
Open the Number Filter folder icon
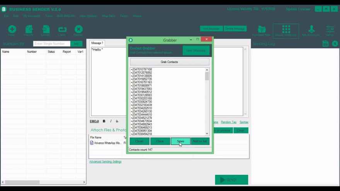tap(262, 30)
